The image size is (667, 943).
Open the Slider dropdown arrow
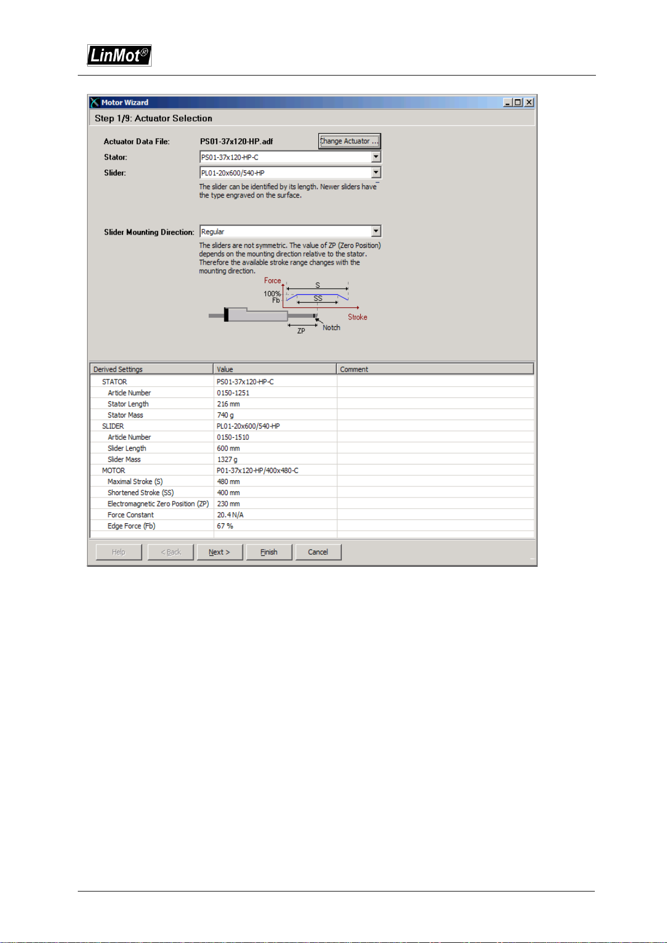(x=376, y=173)
